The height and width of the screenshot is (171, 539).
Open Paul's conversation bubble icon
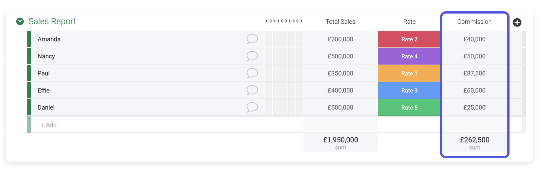pos(252,73)
